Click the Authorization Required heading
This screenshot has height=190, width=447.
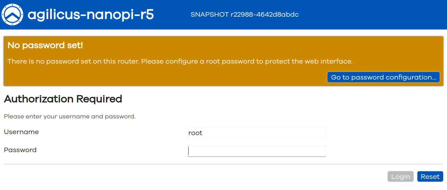tap(63, 99)
